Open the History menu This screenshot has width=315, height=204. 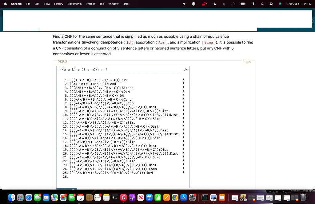pyautogui.click(x=58, y=4)
